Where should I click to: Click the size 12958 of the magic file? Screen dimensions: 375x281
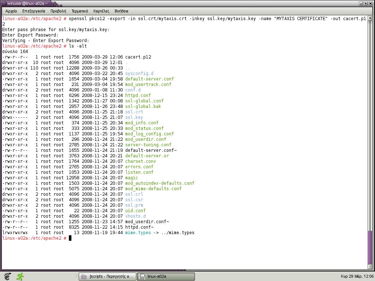pos(73,178)
